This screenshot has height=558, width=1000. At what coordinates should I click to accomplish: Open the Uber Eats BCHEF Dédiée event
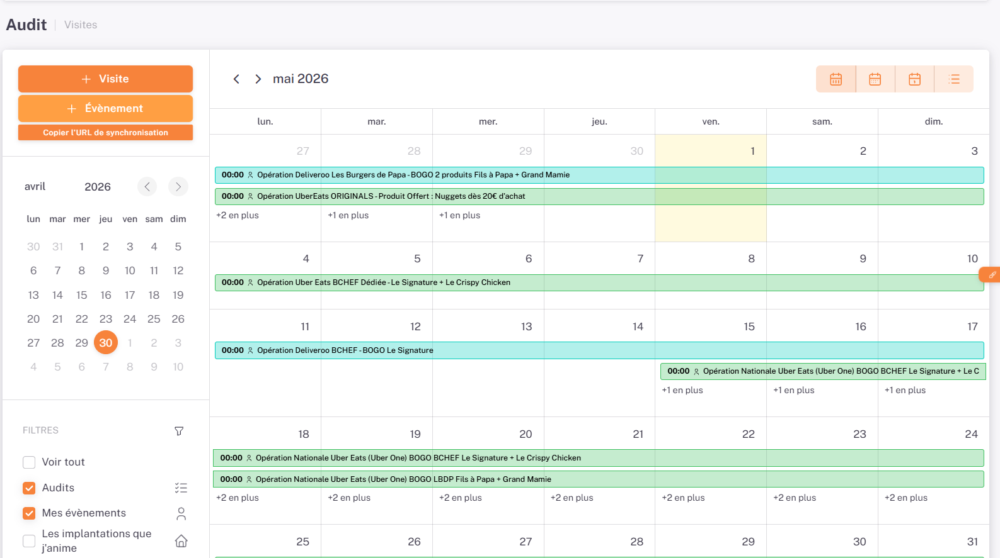(x=599, y=282)
